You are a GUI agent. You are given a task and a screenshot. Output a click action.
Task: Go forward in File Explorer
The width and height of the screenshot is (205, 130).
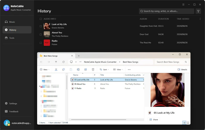[x=49, y=62]
